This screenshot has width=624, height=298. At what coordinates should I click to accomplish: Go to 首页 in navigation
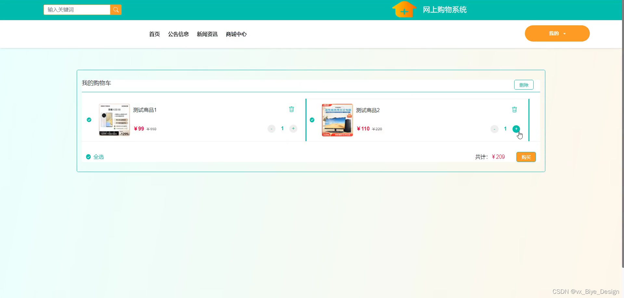point(154,34)
